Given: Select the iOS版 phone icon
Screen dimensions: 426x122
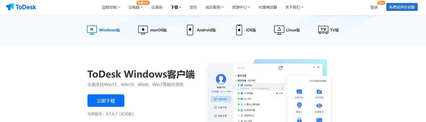Looking at the screenshot, I should tap(239, 30).
